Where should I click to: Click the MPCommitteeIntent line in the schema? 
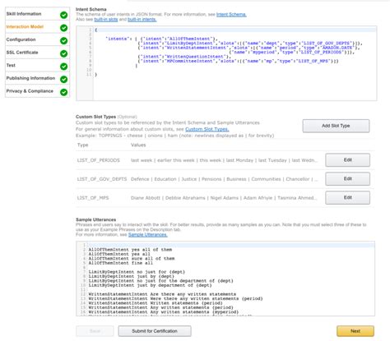point(238,61)
